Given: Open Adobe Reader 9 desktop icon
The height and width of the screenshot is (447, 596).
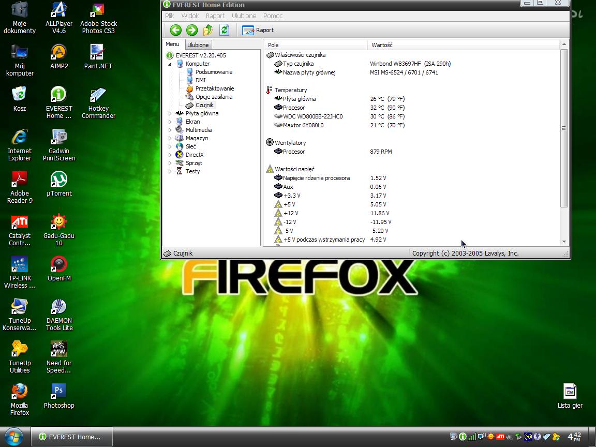Looking at the screenshot, I should coord(19,187).
